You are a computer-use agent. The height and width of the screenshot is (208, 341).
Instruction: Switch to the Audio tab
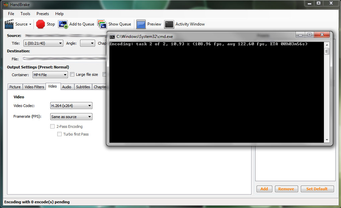(x=67, y=87)
